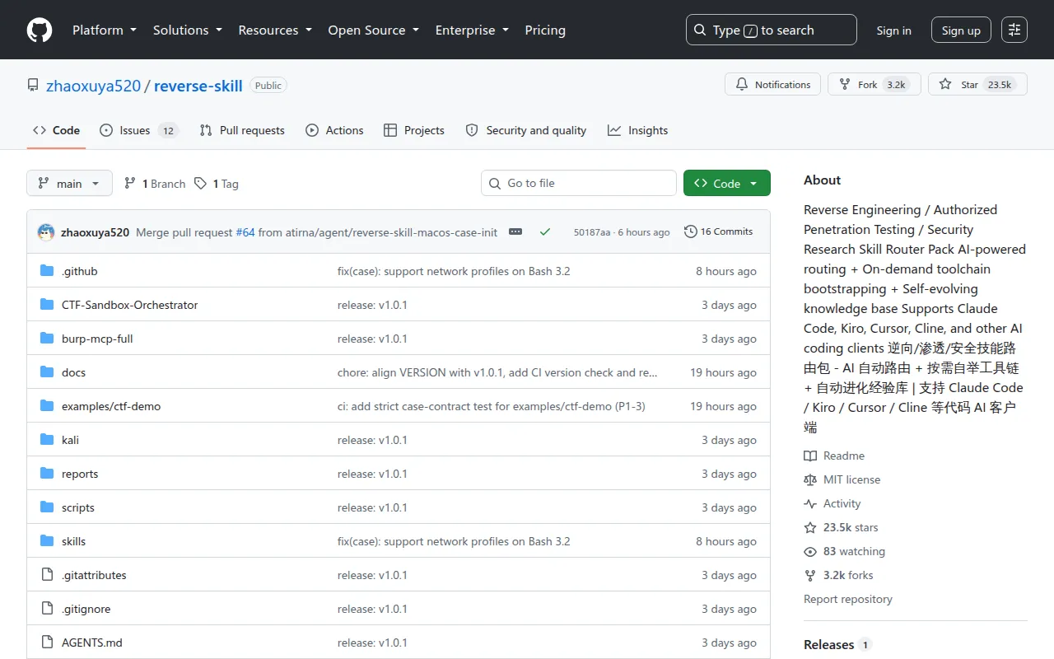Open the green Code dropdown button
The height and width of the screenshot is (659, 1054).
[x=727, y=184]
